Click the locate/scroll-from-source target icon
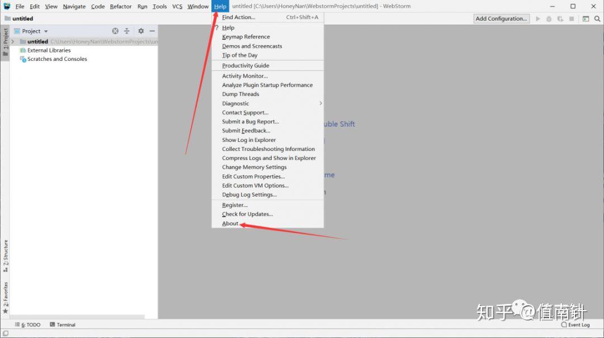Image resolution: width=604 pixels, height=338 pixels. [x=115, y=31]
